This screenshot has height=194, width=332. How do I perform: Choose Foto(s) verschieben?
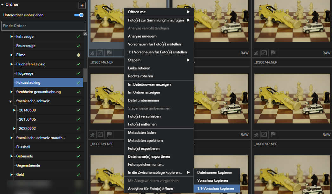click(x=159, y=116)
